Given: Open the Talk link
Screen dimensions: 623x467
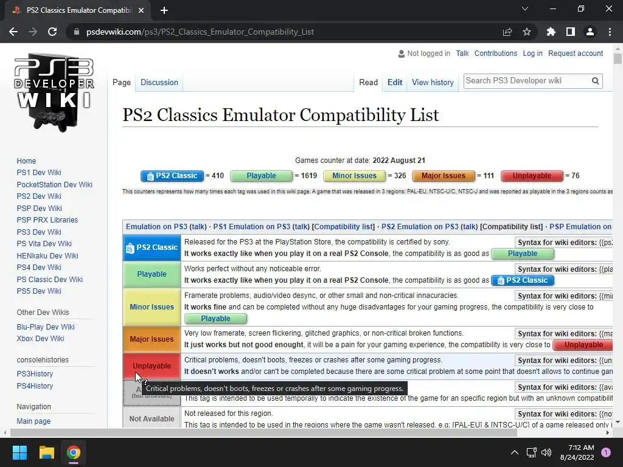Looking at the screenshot, I should coord(462,54).
